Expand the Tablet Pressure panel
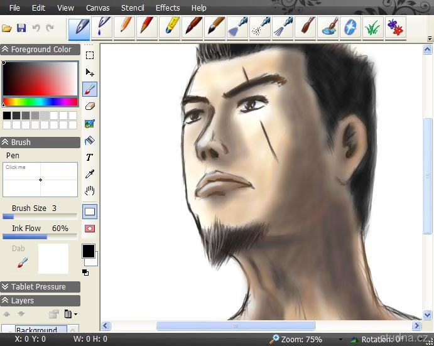 click(6, 287)
